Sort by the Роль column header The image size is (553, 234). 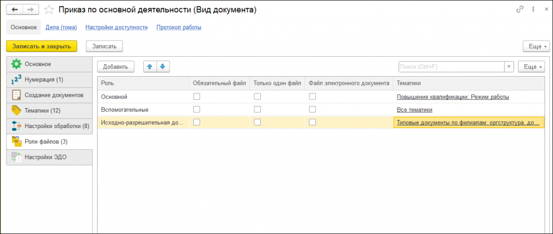click(x=143, y=83)
